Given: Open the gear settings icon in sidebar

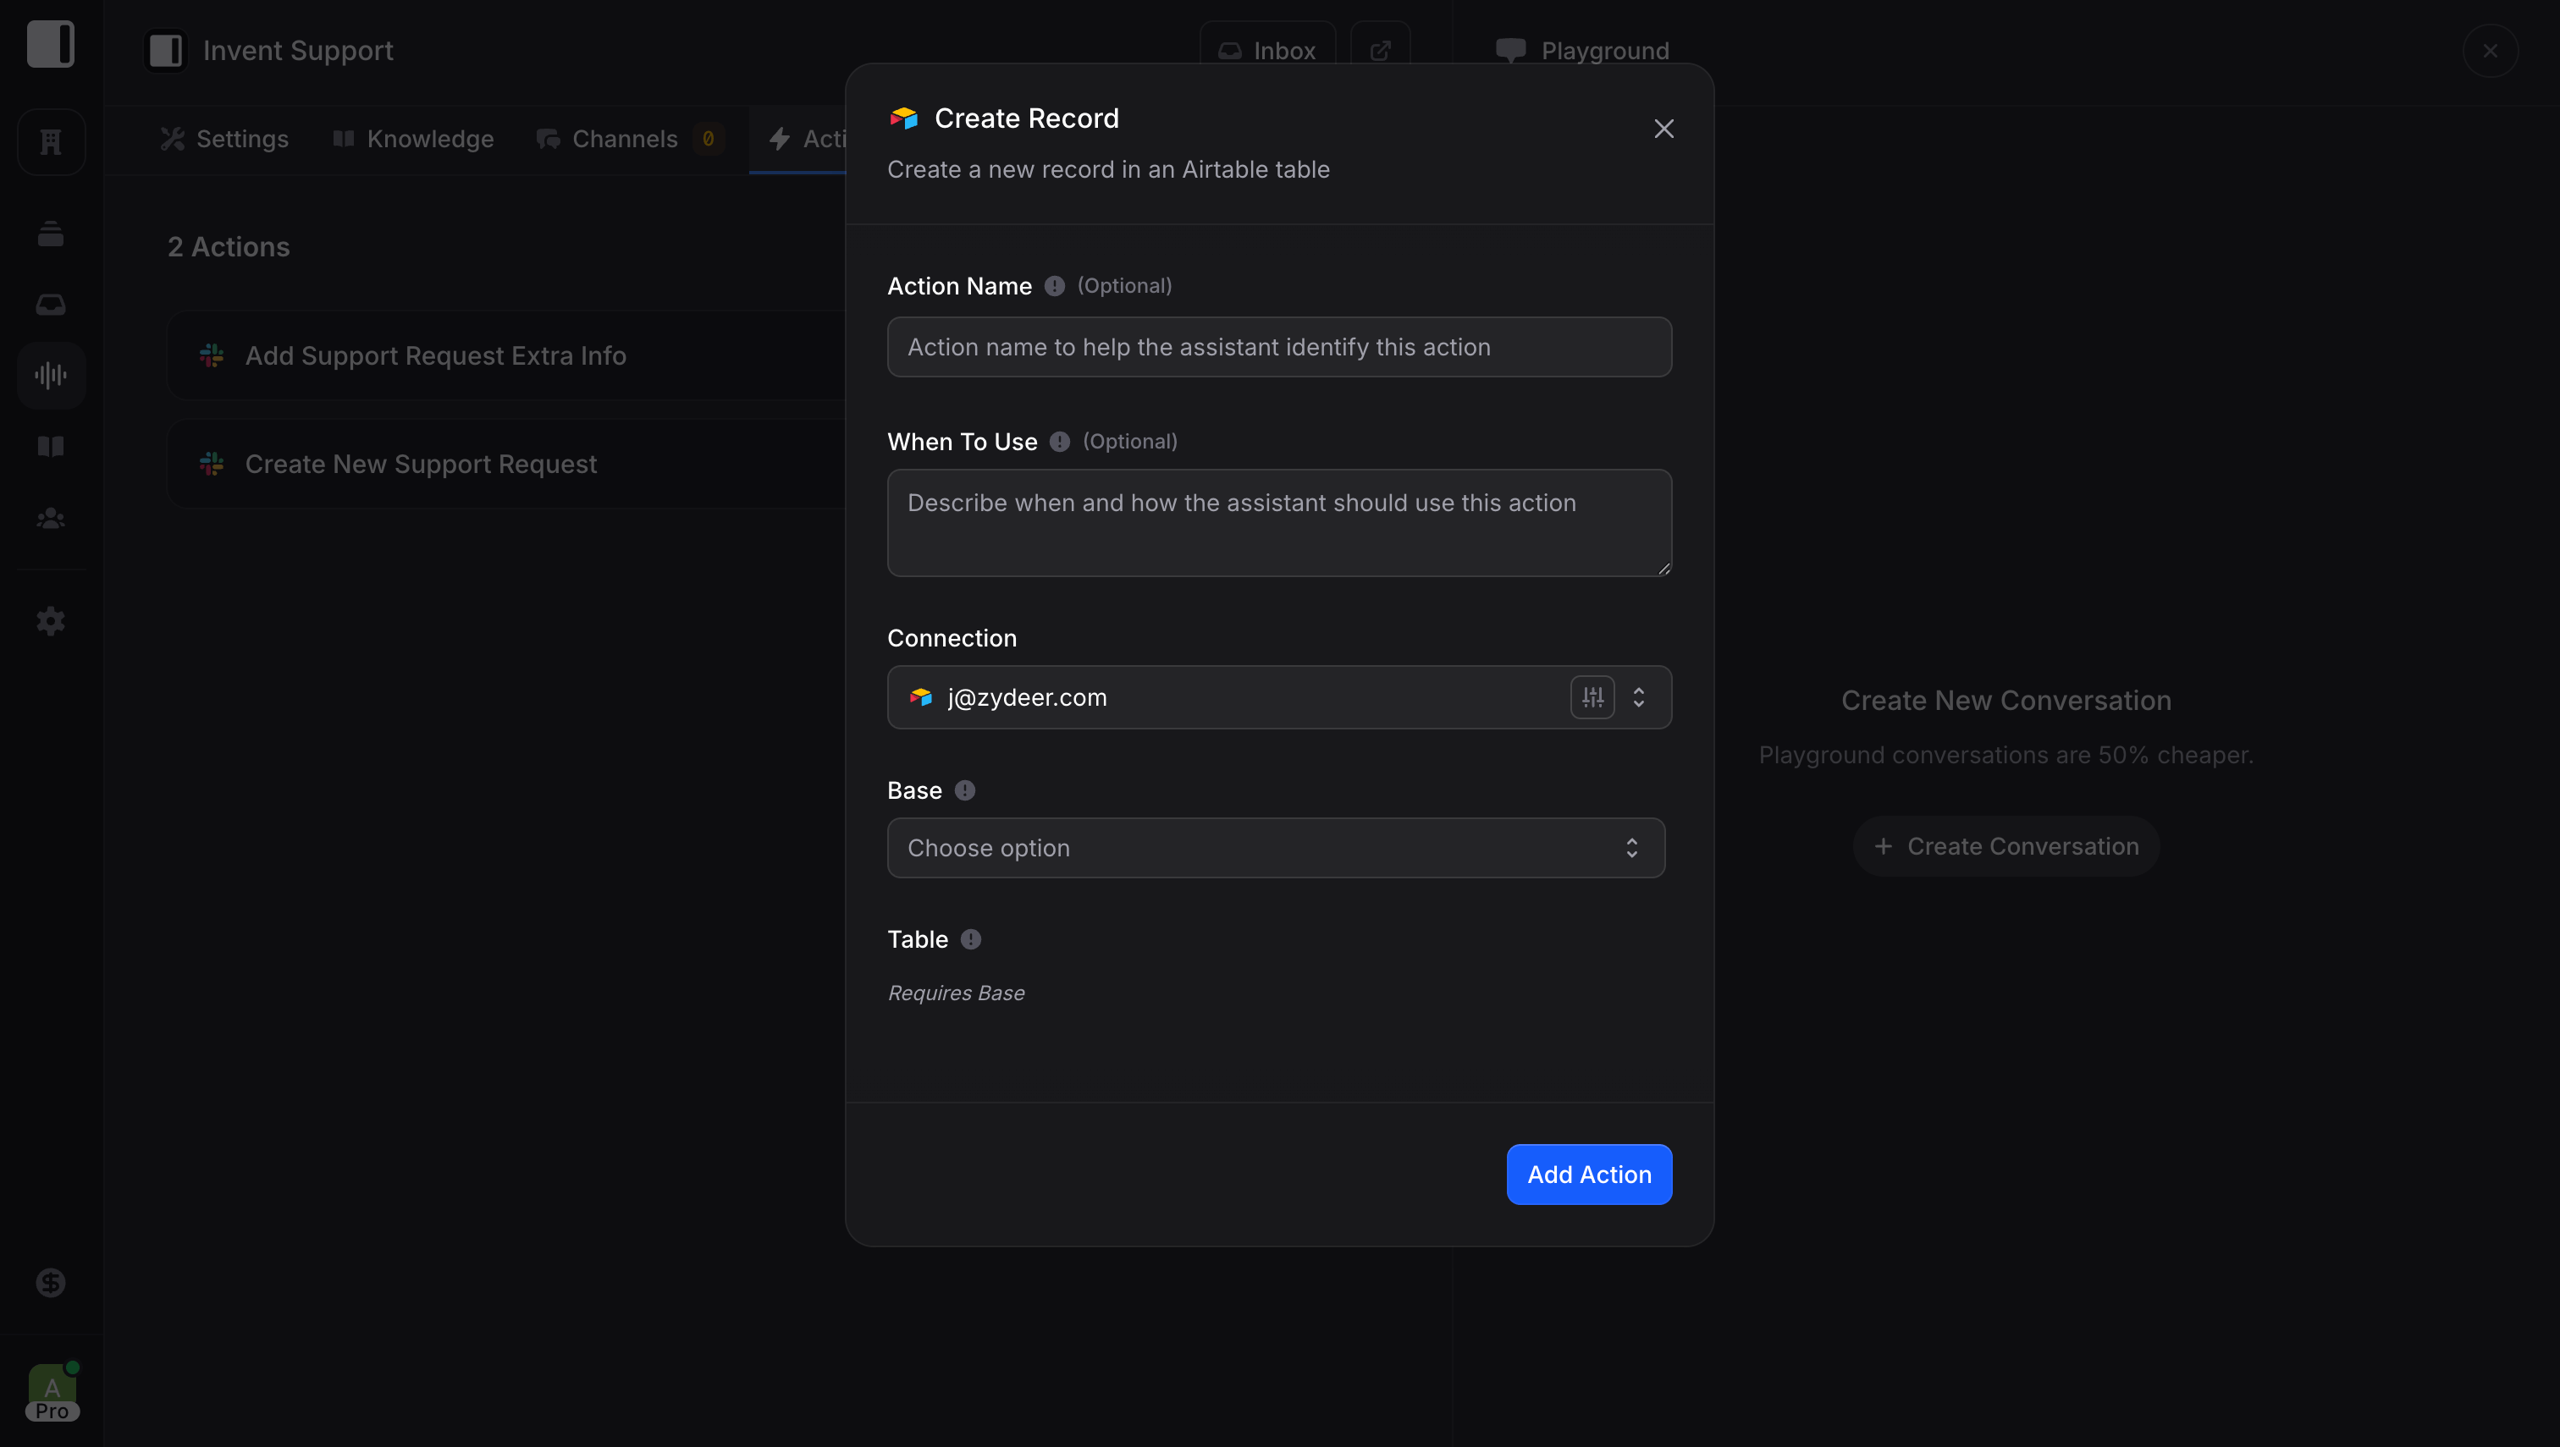Looking at the screenshot, I should coord(51,621).
